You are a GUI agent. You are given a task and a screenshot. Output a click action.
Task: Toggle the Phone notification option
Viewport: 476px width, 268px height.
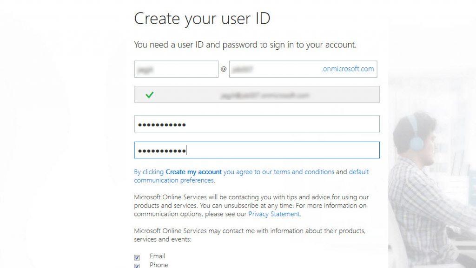[x=137, y=265]
